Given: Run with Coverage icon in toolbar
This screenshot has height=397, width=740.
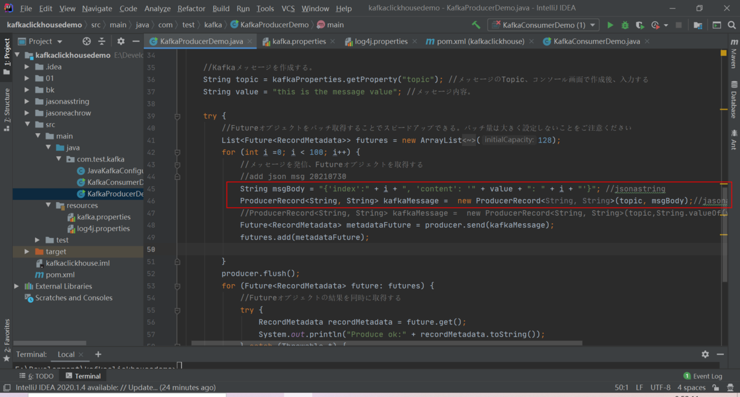Looking at the screenshot, I should (x=640, y=25).
